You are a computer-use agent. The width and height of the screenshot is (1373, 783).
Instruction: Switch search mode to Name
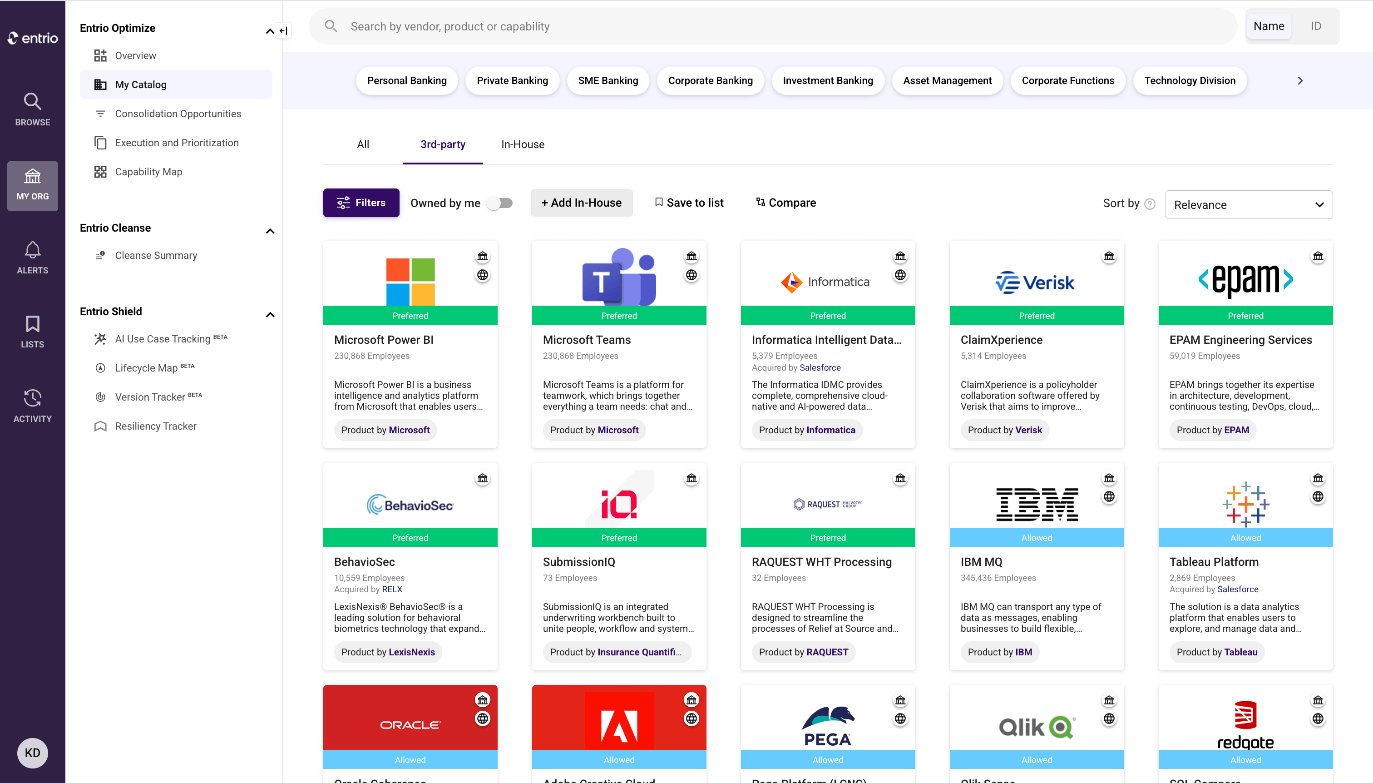[x=1269, y=26]
